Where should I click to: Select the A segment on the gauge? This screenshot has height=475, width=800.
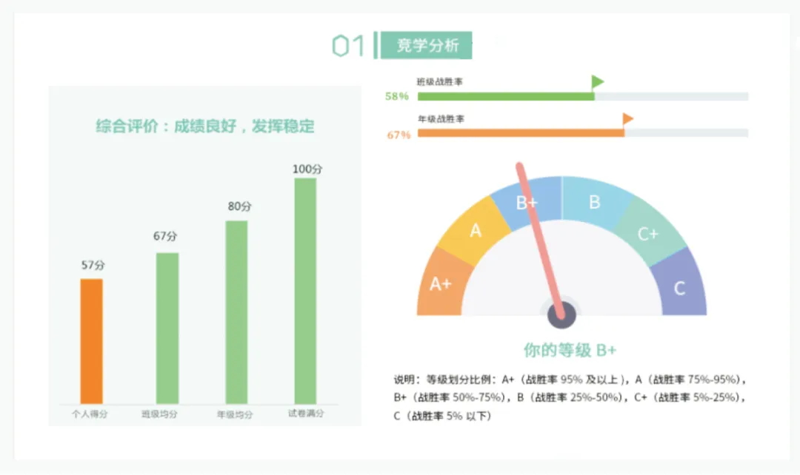tap(476, 231)
